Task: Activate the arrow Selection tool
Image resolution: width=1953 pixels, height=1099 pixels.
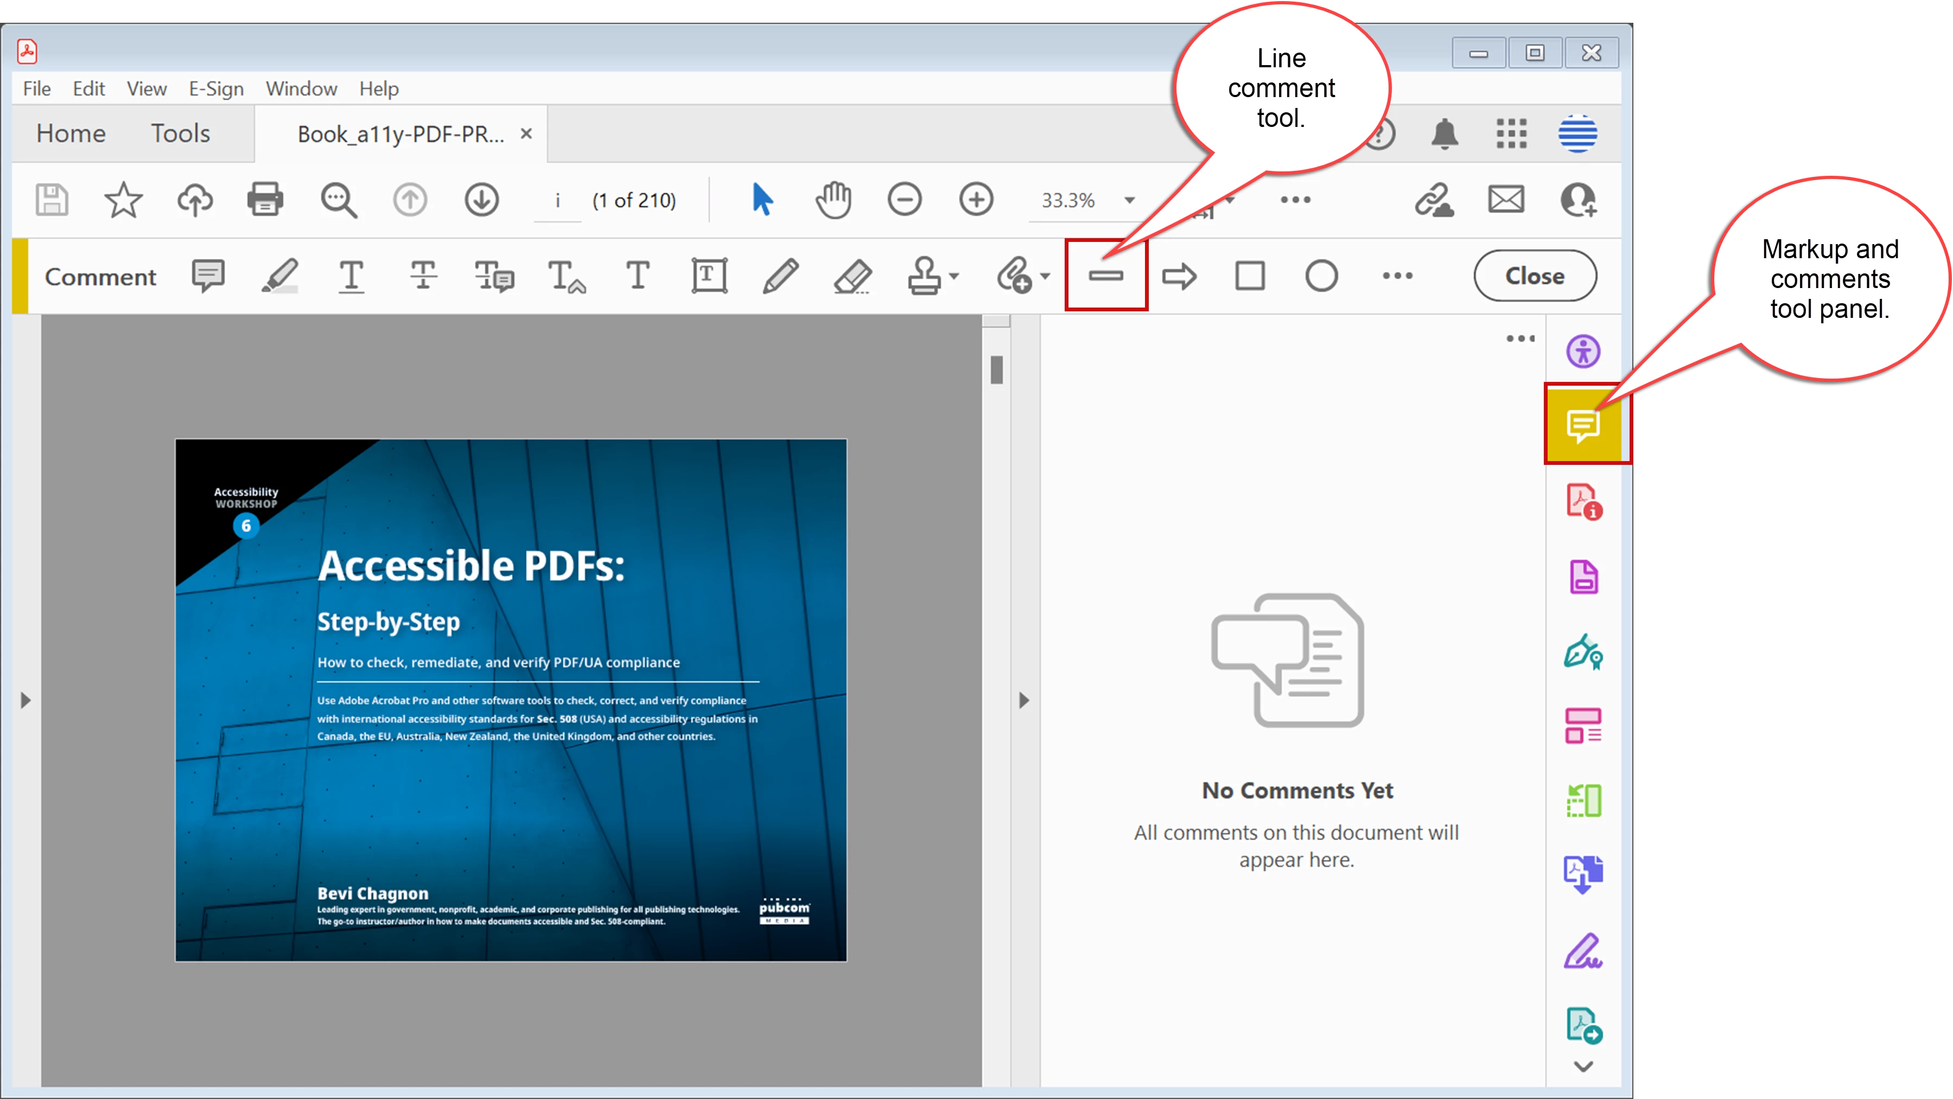Action: (x=762, y=200)
